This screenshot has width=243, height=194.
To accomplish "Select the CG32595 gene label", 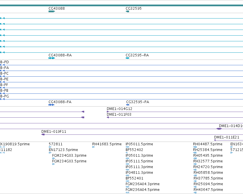I will (x=134, y=8).
